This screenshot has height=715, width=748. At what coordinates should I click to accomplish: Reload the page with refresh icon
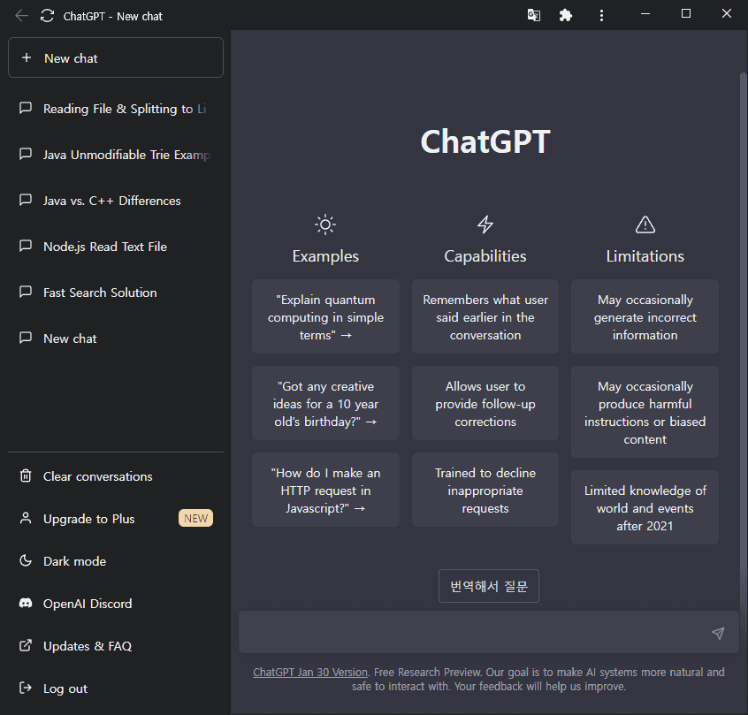[47, 16]
